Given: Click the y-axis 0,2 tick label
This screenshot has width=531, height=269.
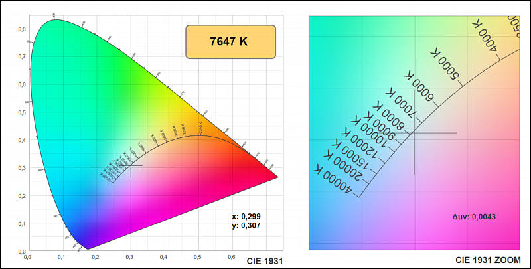Looking at the screenshot, I should click(22, 196).
